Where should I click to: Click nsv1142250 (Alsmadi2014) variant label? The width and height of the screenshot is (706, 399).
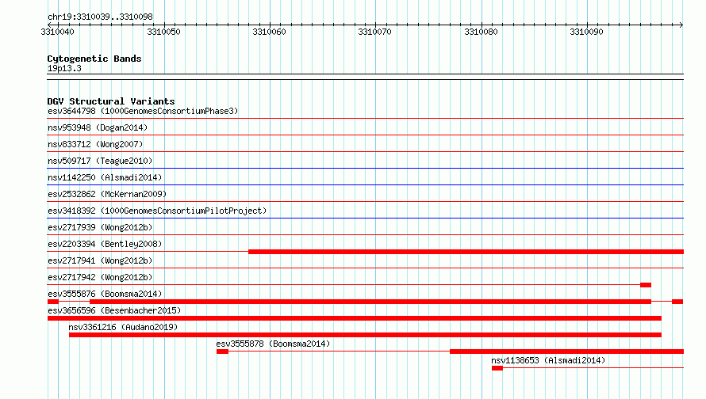click(x=105, y=177)
